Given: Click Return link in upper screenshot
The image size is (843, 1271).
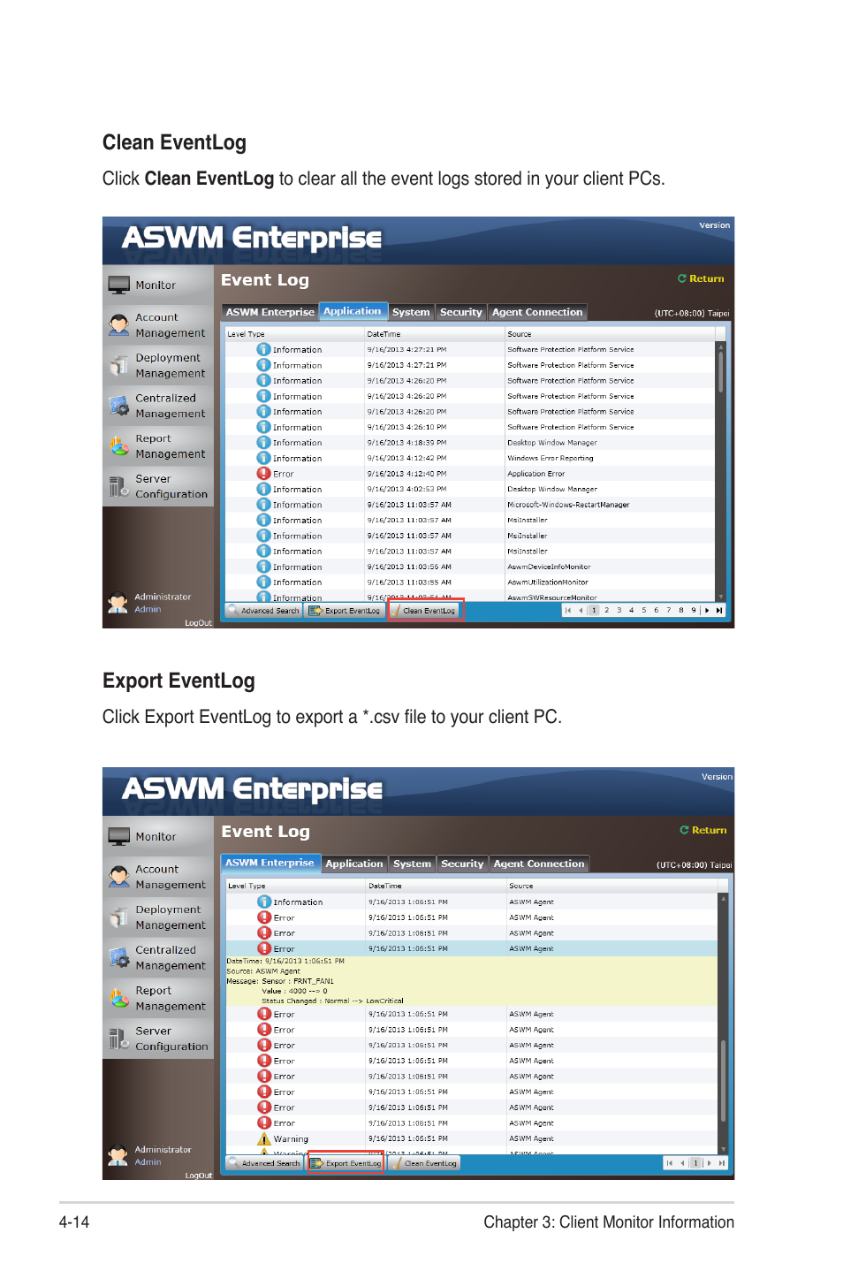Looking at the screenshot, I should (701, 278).
